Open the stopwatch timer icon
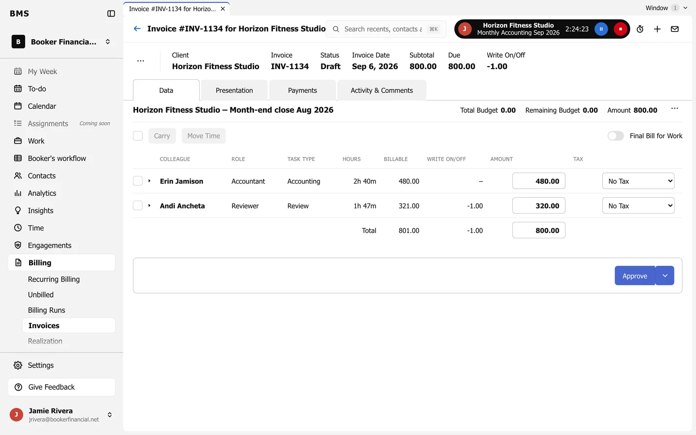 (x=640, y=29)
